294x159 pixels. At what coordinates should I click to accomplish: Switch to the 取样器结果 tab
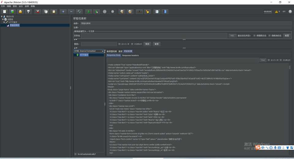point(112,51)
